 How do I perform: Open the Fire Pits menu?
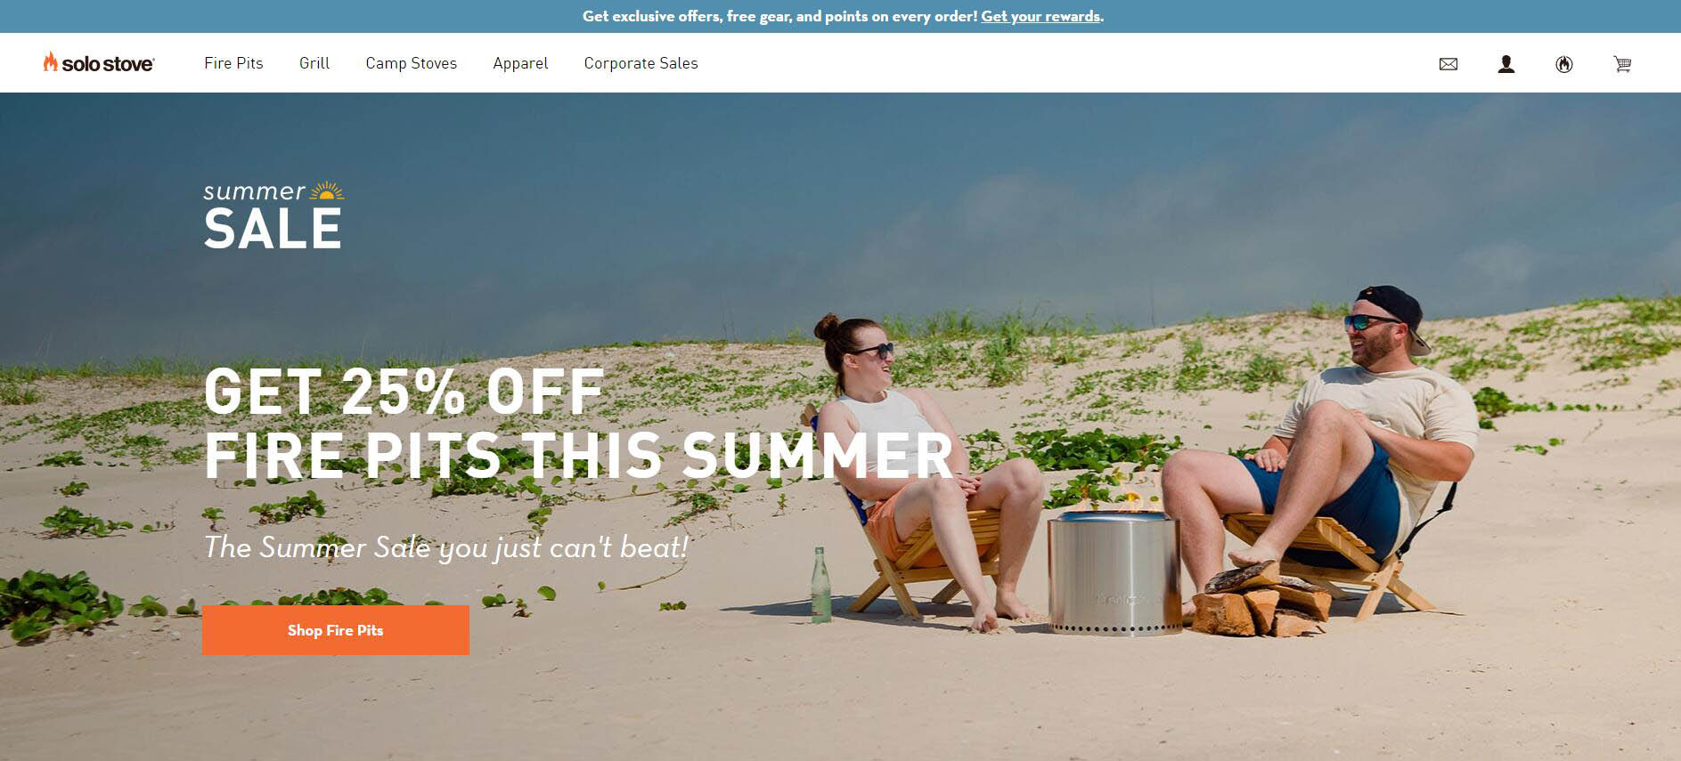pos(233,63)
